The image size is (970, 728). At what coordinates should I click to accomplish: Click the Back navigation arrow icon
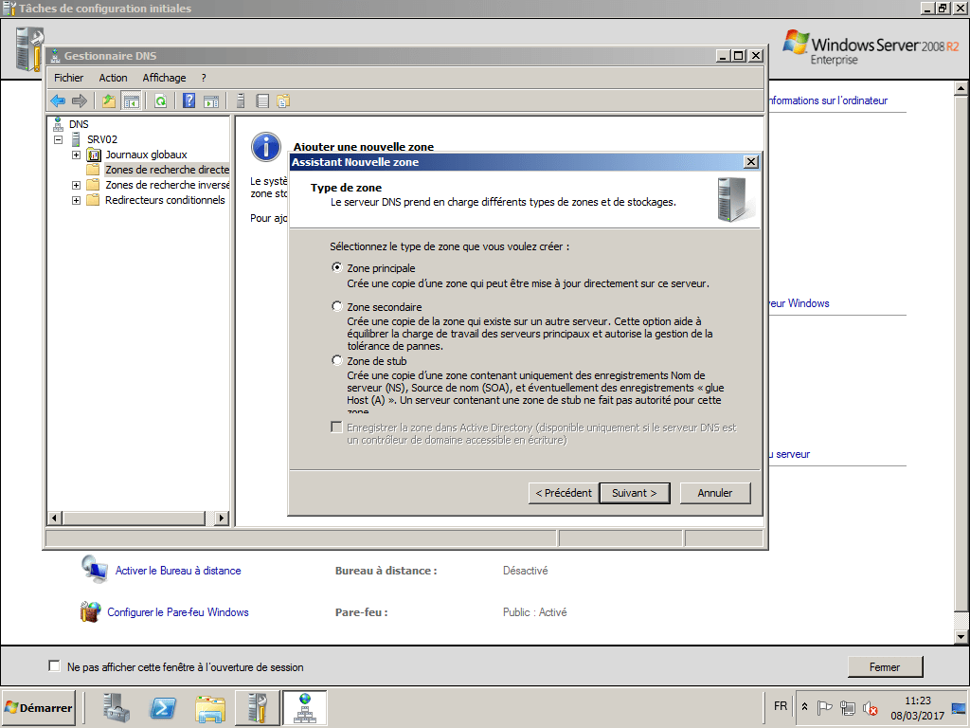click(58, 100)
